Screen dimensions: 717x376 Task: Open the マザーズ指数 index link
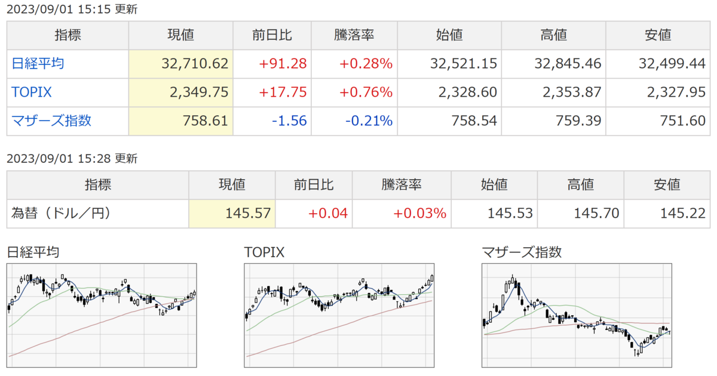pyautogui.click(x=51, y=121)
